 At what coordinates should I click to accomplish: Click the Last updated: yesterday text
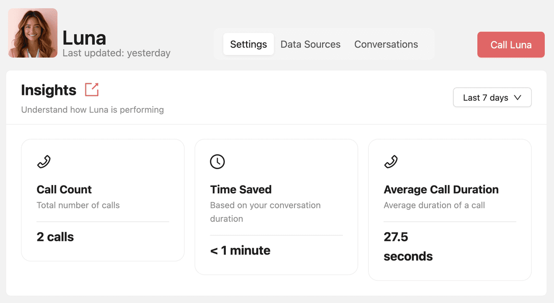coord(116,53)
